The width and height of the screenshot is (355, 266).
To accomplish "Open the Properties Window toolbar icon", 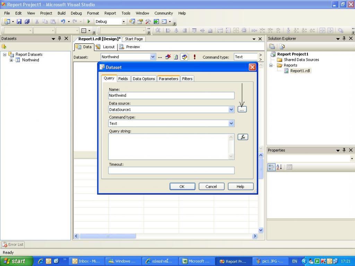I will [x=140, y=21].
